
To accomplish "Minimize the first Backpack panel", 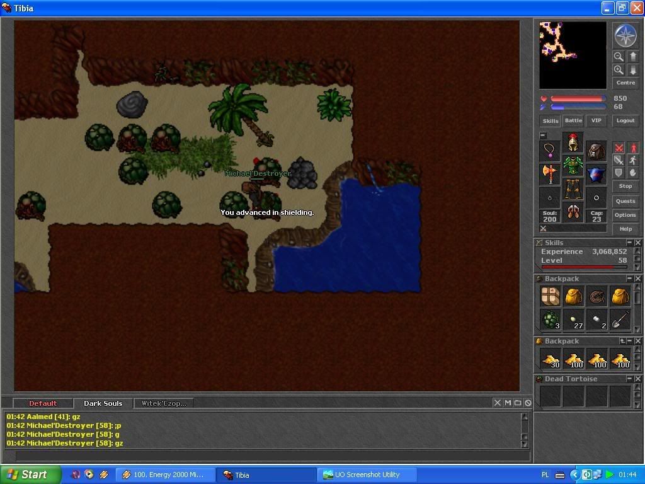I will coord(629,279).
